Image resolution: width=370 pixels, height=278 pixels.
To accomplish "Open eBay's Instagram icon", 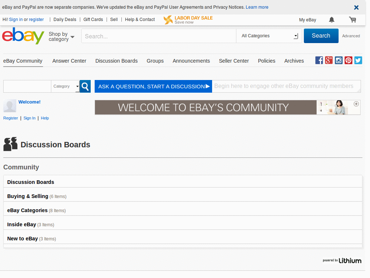I will click(x=339, y=60).
